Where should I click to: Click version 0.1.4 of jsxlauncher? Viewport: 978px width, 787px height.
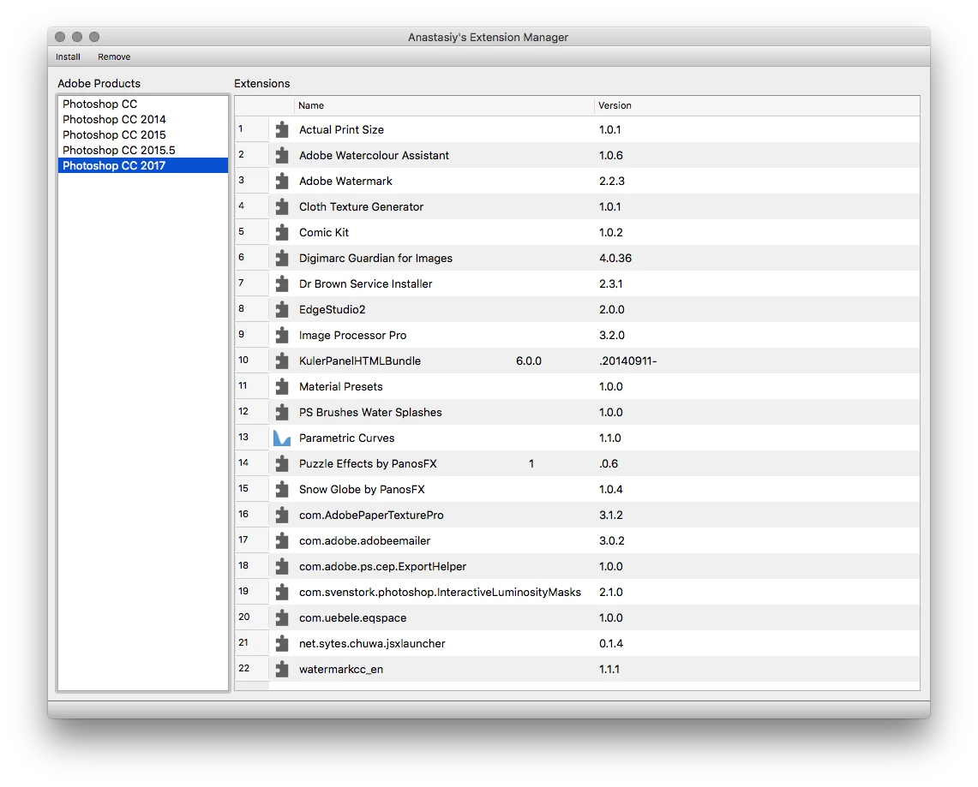pos(610,644)
